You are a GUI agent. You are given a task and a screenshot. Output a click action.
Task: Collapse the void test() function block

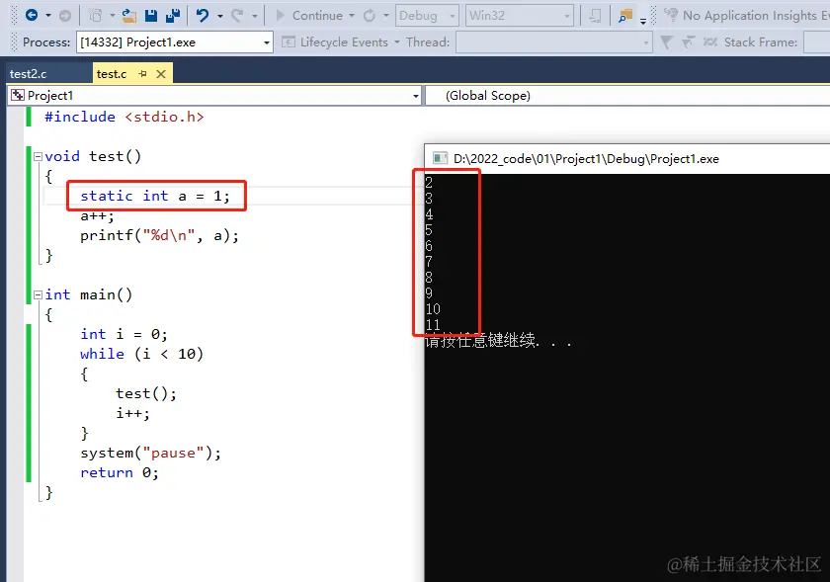point(38,156)
